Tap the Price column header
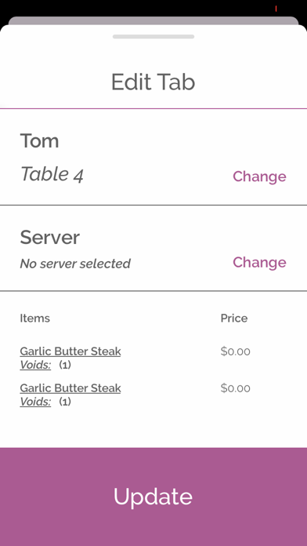This screenshot has width=307, height=546. [234, 318]
